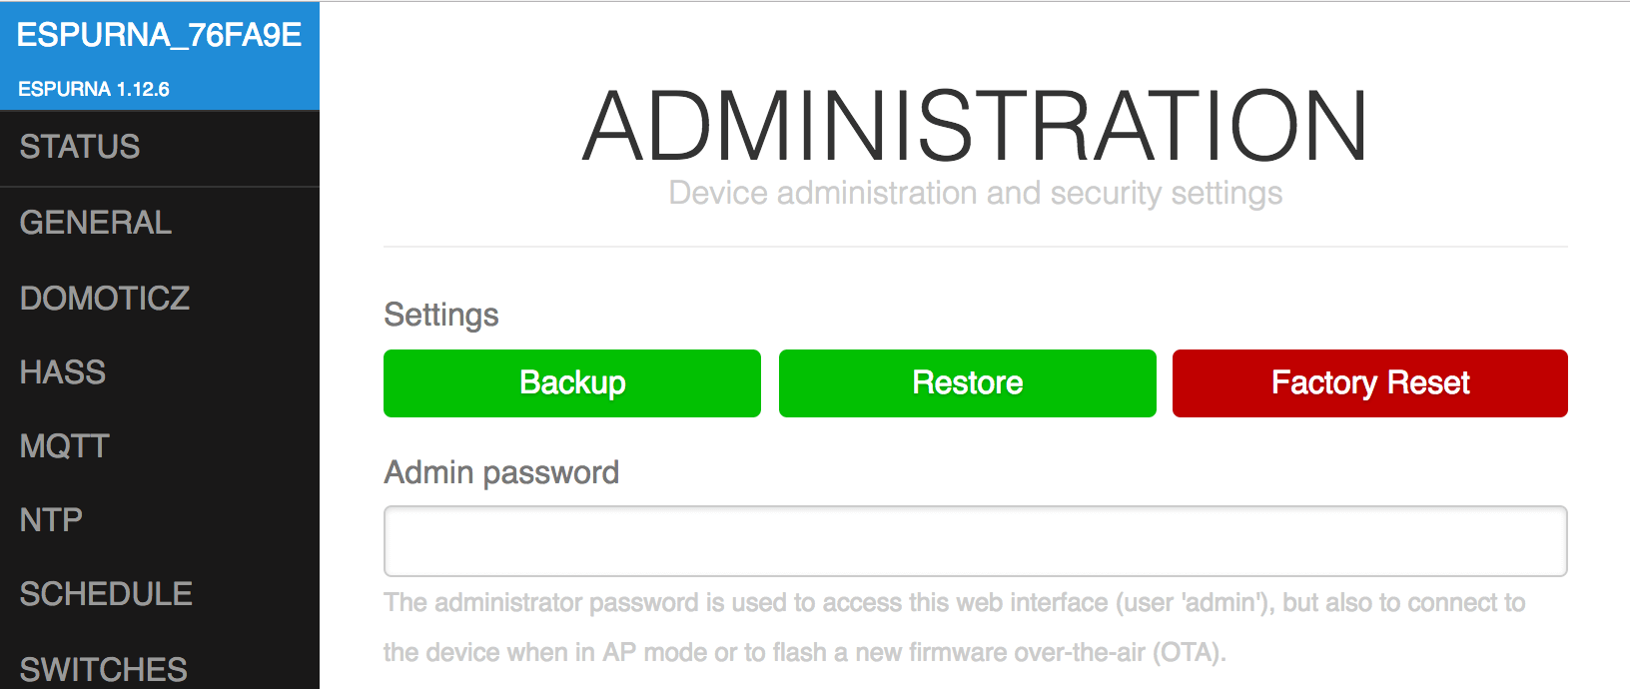Open the SWITCHES sidebar entry
1630x689 pixels.
(x=104, y=669)
